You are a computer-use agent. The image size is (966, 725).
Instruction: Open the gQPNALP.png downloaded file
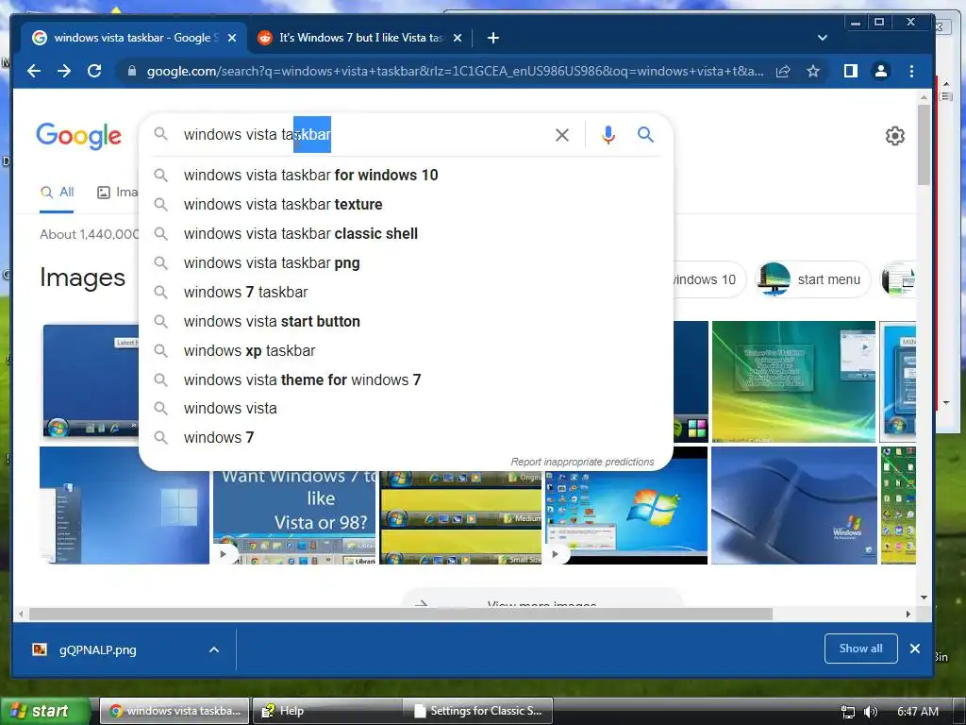[97, 649]
